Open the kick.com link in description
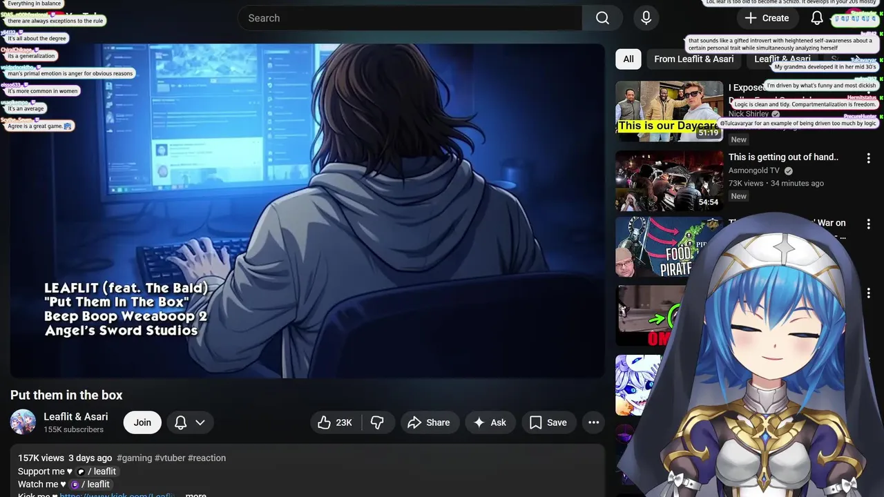Screen dimensions: 884x497 coord(117,494)
